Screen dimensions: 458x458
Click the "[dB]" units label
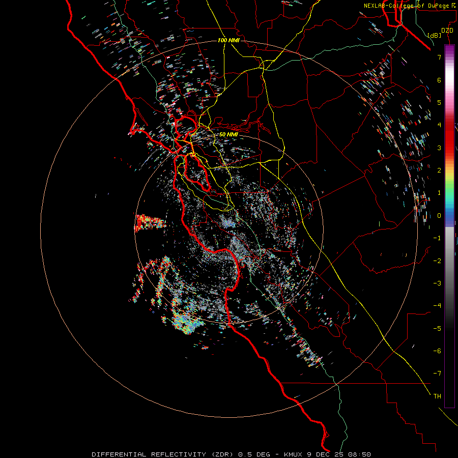[x=434, y=35]
